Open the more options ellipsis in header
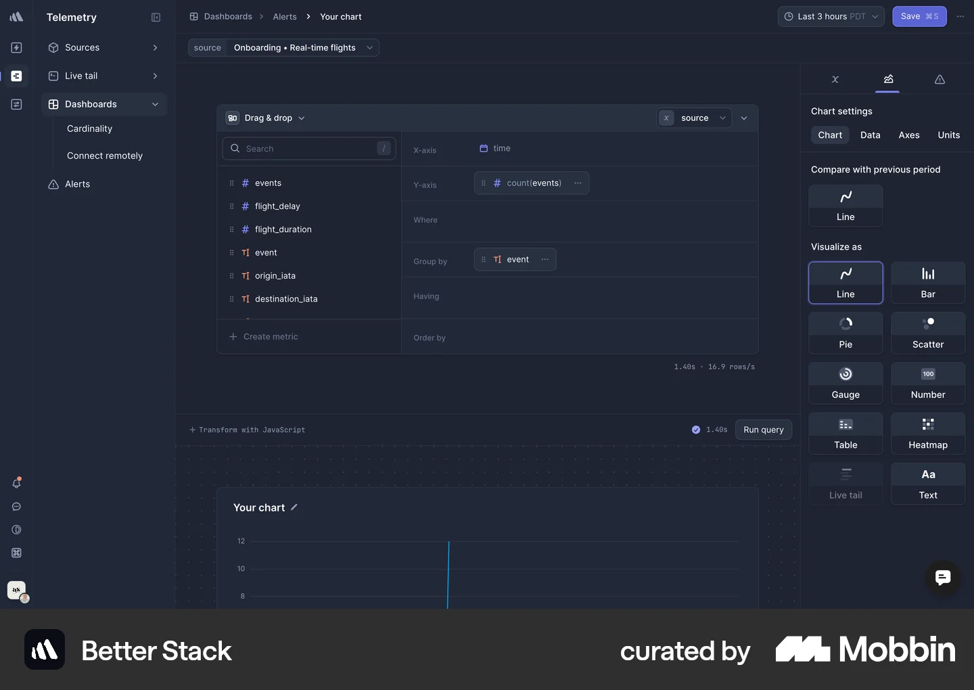Image resolution: width=974 pixels, height=690 pixels. click(960, 16)
